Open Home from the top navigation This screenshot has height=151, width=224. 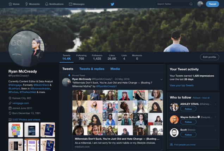(14, 4)
